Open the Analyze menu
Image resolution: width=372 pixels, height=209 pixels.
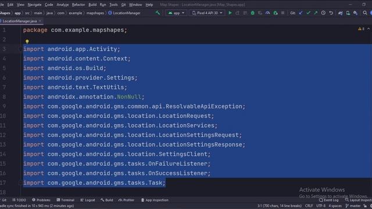(63, 5)
